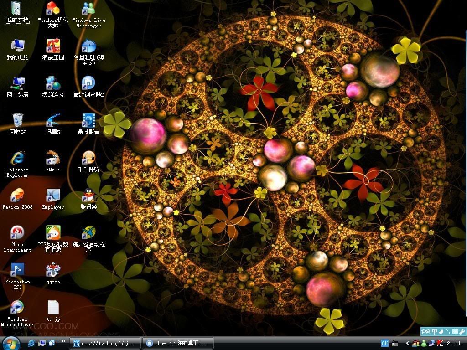Select the tv.jp file on desktop
The width and height of the screenshot is (467, 350).
click(53, 308)
